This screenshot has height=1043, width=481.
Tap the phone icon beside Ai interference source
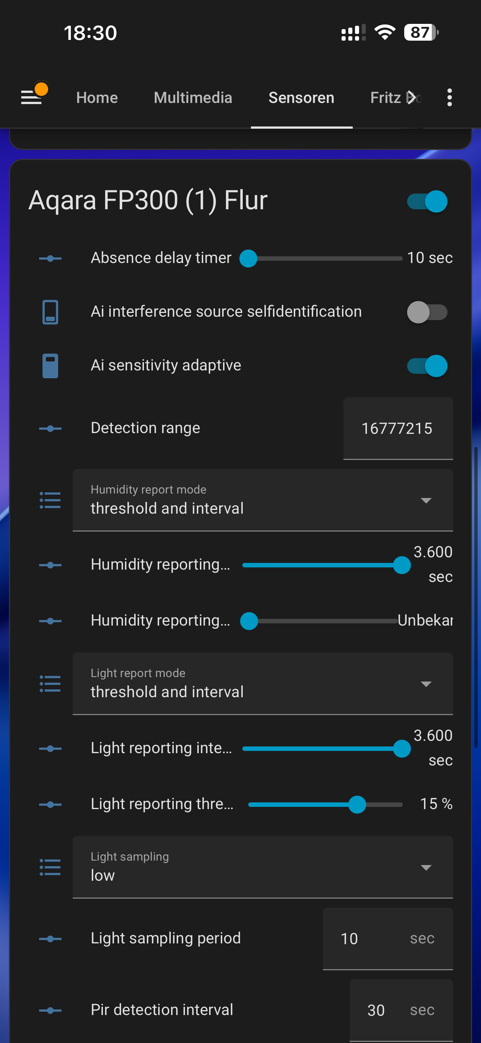point(50,312)
